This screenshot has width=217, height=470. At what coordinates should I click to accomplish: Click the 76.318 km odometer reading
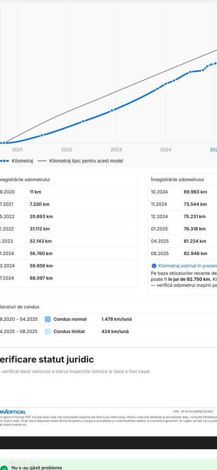point(195,229)
